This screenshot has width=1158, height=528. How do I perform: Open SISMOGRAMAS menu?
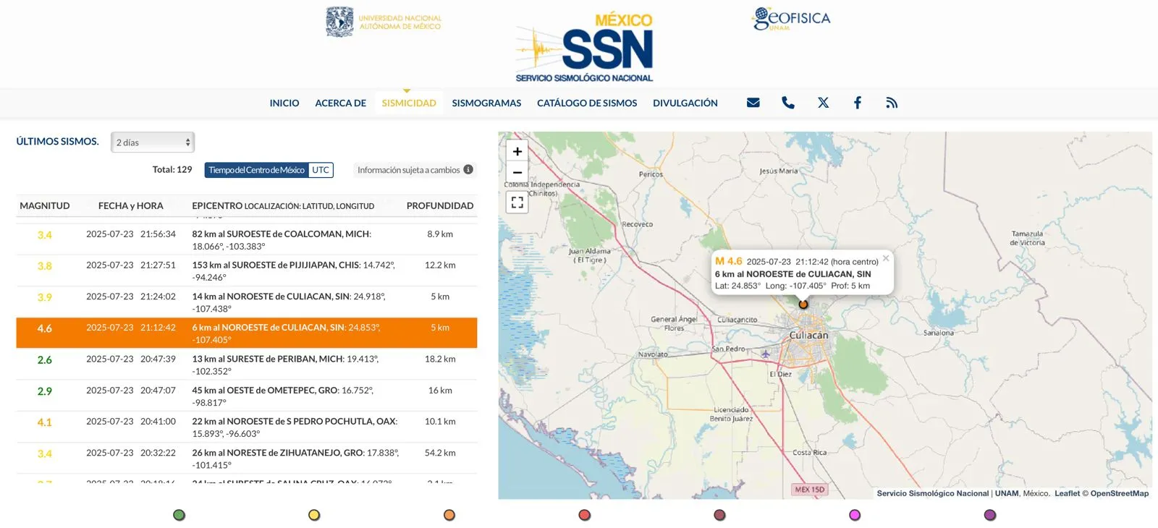(x=486, y=103)
